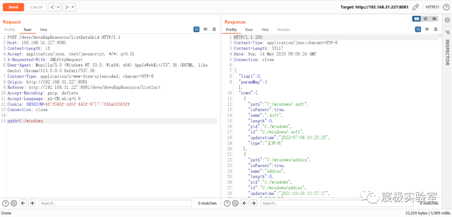
Task: Open the HTTP/1 protocol selector
Action: pyautogui.click(x=432, y=7)
